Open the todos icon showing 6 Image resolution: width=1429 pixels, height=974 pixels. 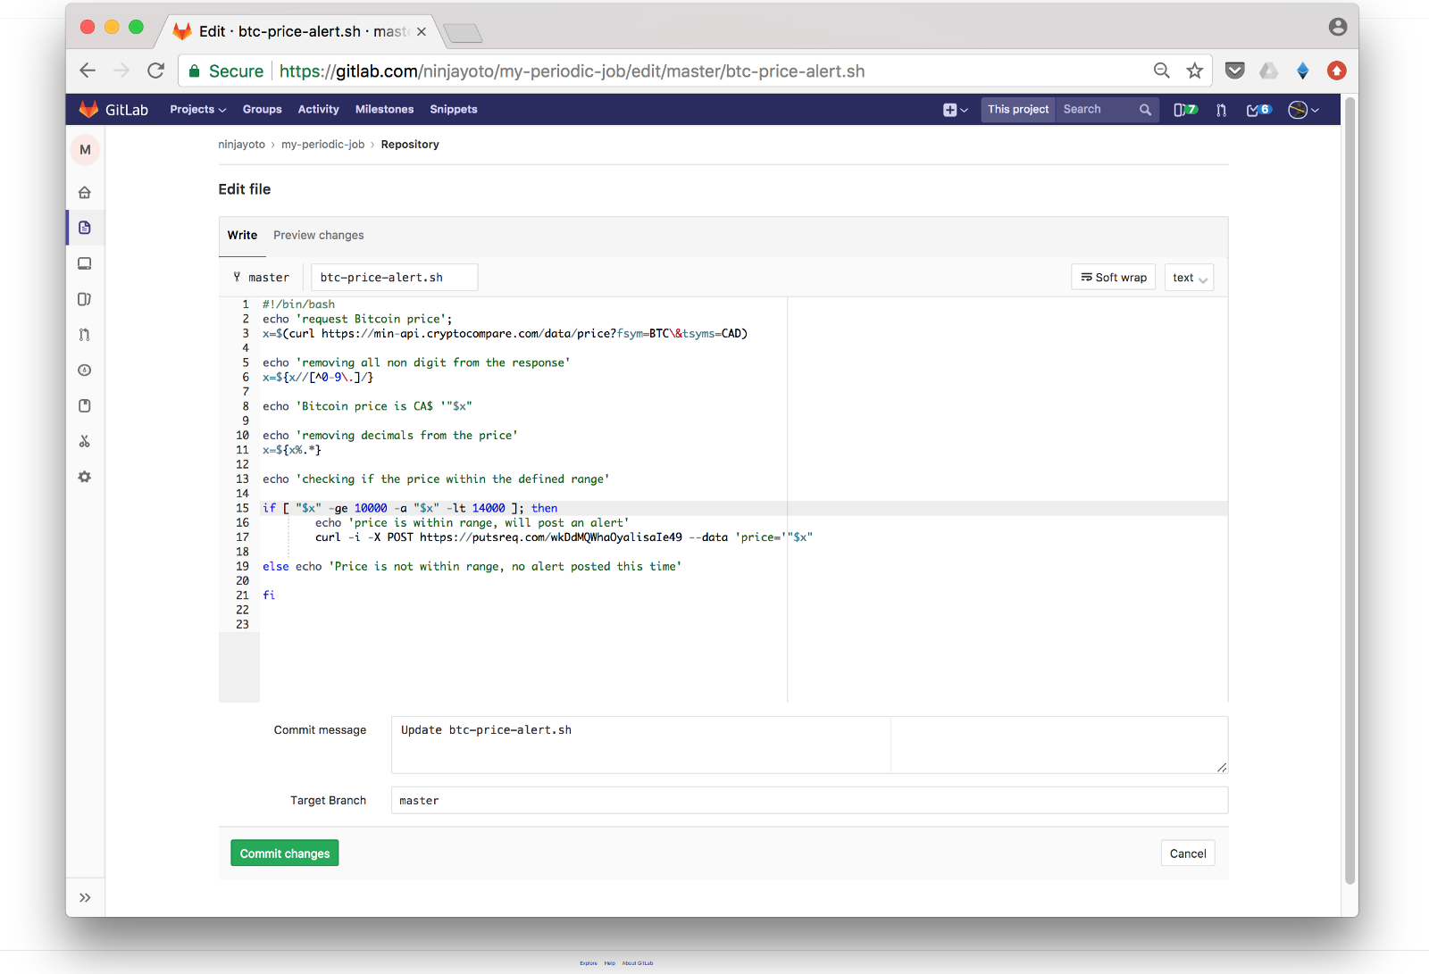[1258, 110]
